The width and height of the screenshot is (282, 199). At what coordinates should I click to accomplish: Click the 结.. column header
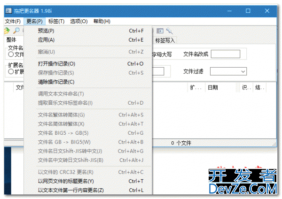tap(259, 87)
